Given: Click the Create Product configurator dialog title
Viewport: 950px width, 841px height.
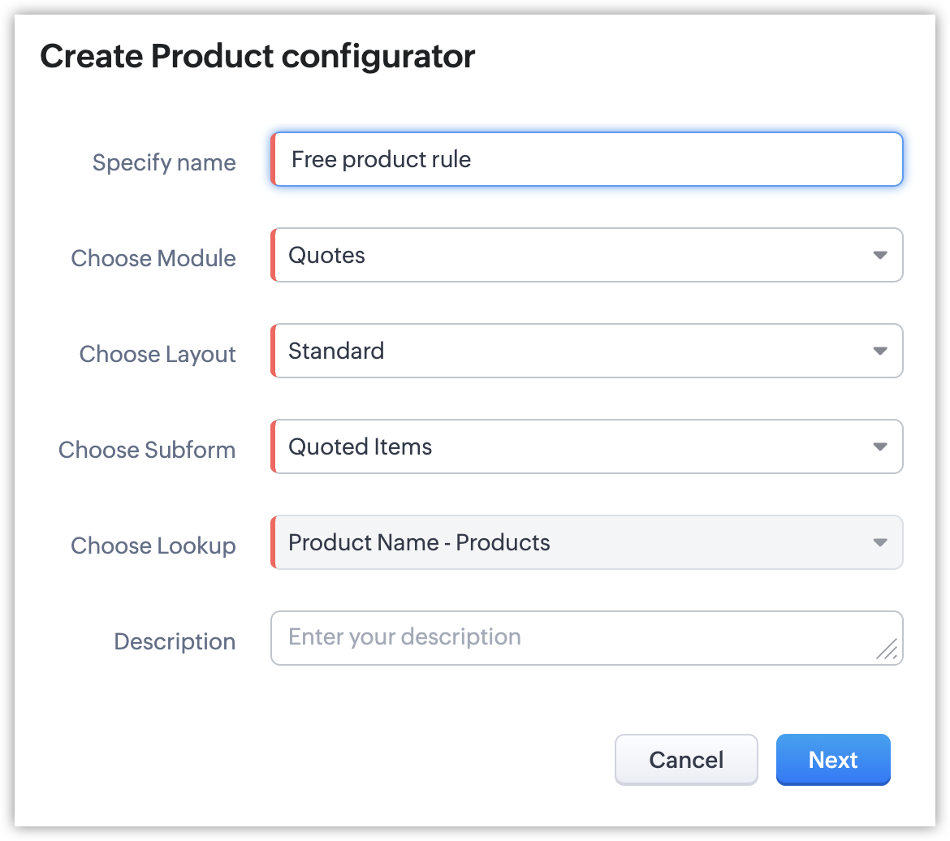Looking at the screenshot, I should pyautogui.click(x=257, y=57).
